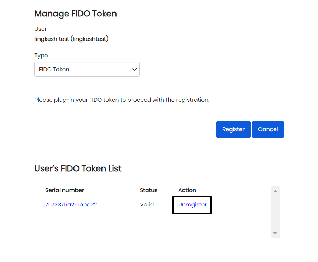Open serial number 7573375a261bbd22 link
Viewport: 318px width, 262px height.
tap(71, 205)
